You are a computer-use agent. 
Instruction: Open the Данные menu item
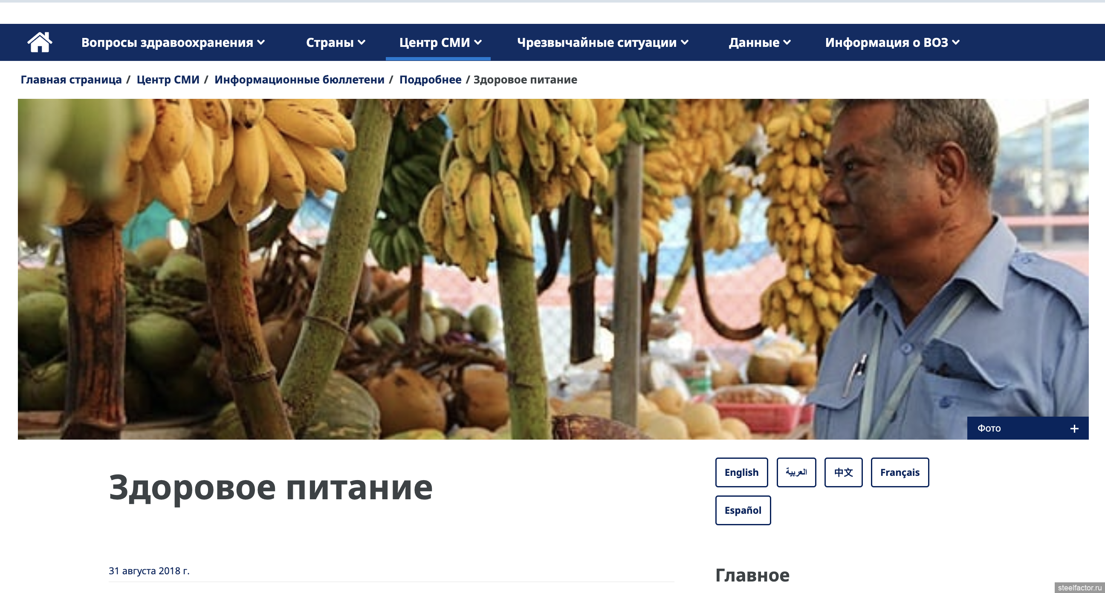point(760,43)
